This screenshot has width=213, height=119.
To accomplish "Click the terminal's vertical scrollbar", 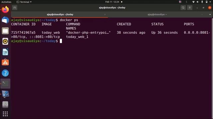I will [212, 68].
